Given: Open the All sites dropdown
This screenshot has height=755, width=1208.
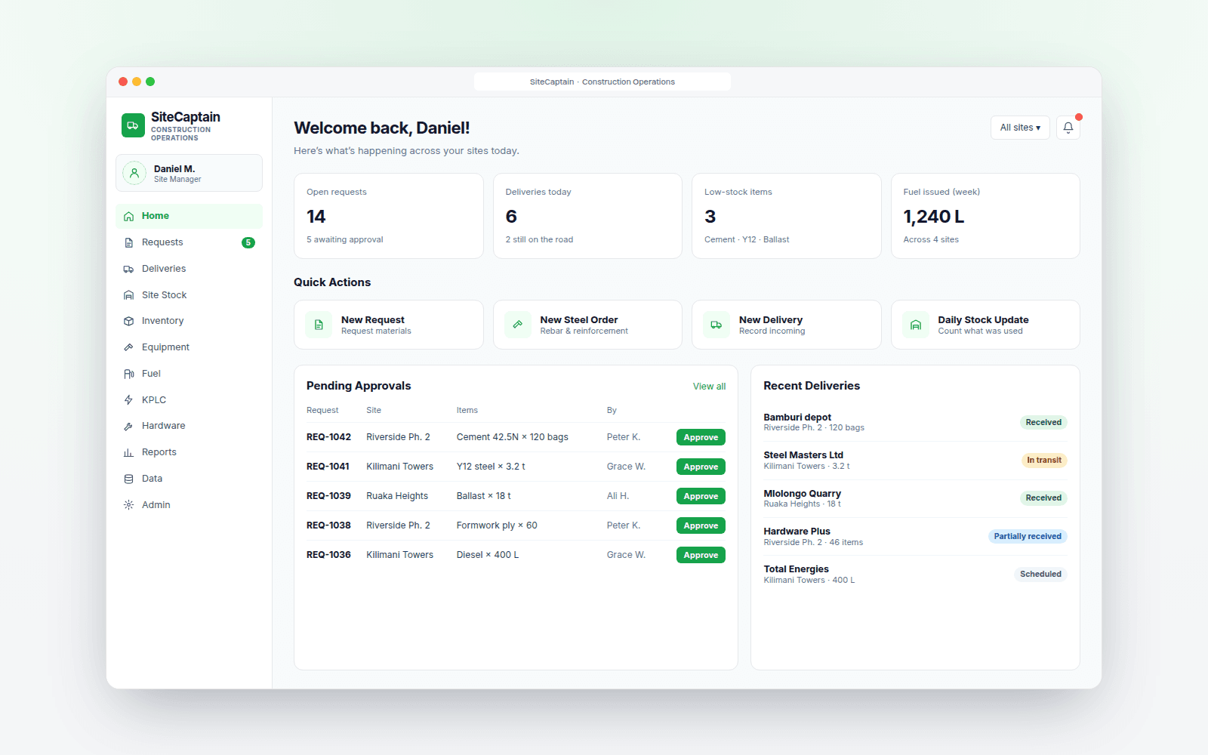Looking at the screenshot, I should coord(1020,128).
